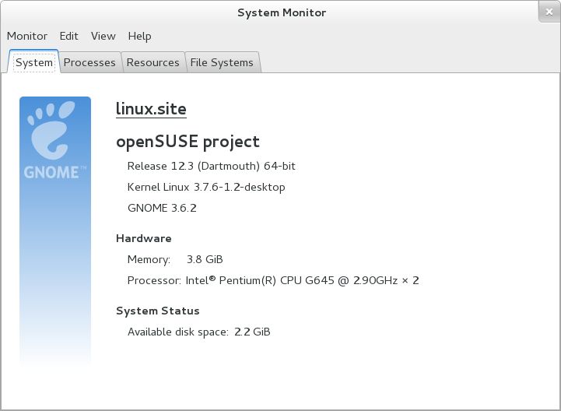Screen dimensions: 561x411
Task: Open the View menu
Action: click(103, 36)
